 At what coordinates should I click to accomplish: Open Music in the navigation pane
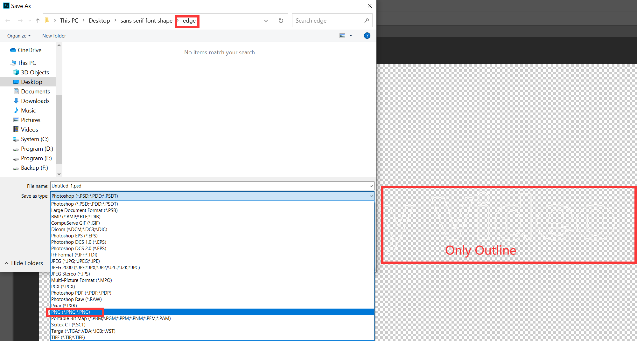[25, 111]
